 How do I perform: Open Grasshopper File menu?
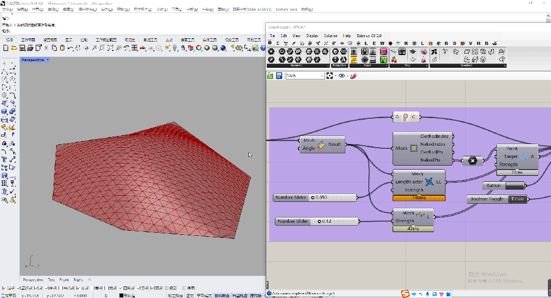(x=272, y=36)
